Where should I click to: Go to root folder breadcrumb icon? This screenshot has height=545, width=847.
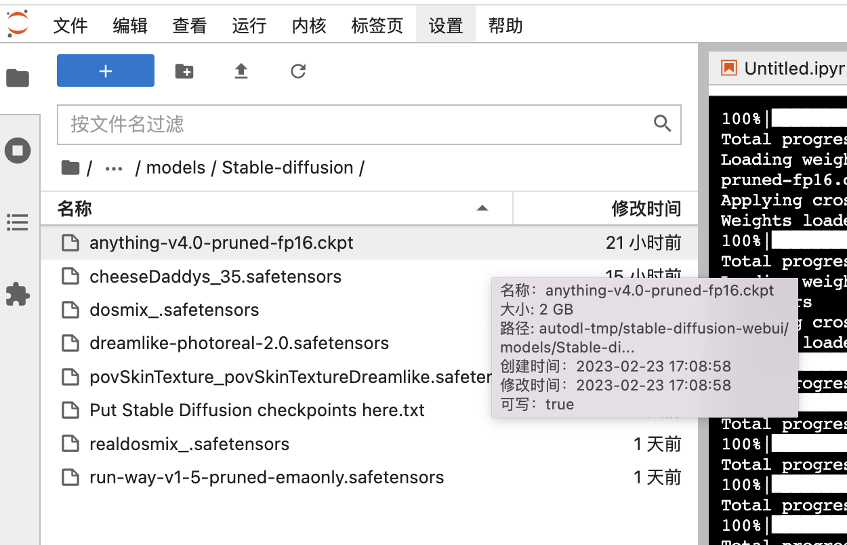point(70,167)
